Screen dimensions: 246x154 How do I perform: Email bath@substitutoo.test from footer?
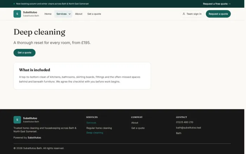[188, 128]
